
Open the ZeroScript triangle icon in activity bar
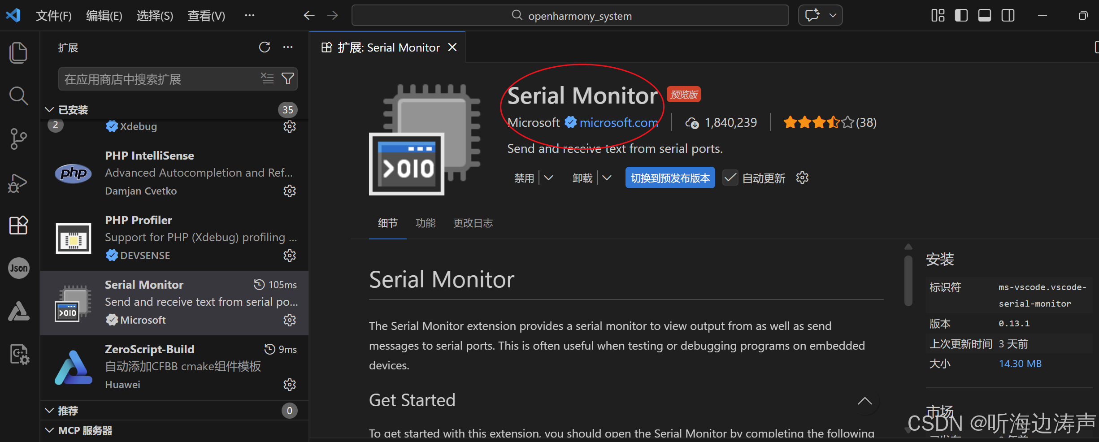(18, 311)
